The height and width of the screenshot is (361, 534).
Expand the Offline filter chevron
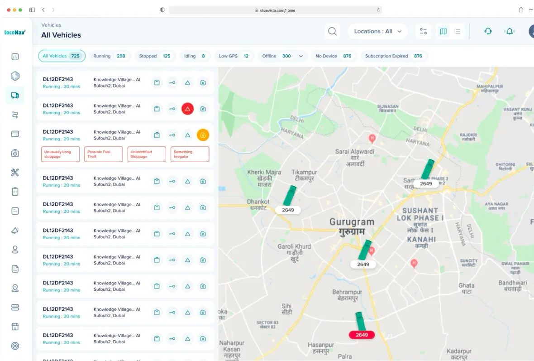point(301,56)
